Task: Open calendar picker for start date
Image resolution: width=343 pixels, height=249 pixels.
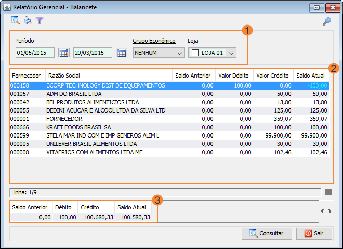Action: point(64,53)
